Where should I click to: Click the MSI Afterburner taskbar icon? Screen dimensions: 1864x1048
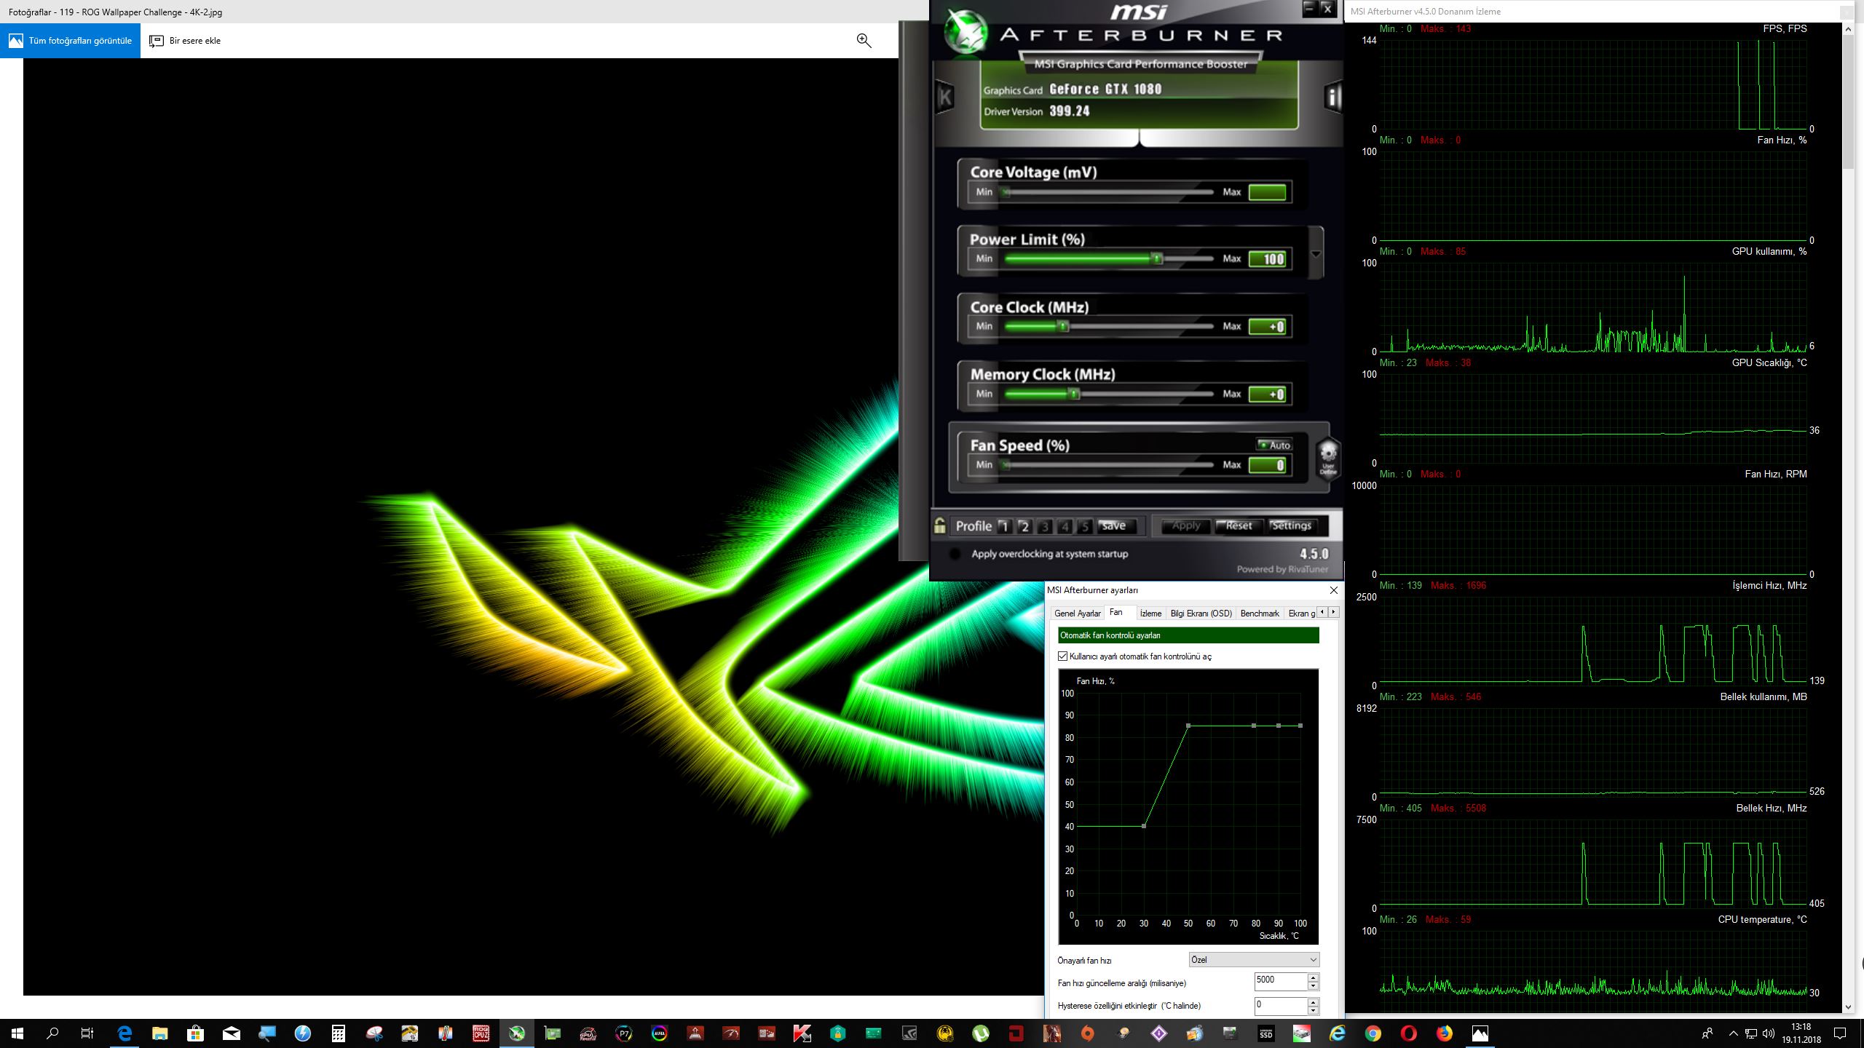click(517, 1033)
